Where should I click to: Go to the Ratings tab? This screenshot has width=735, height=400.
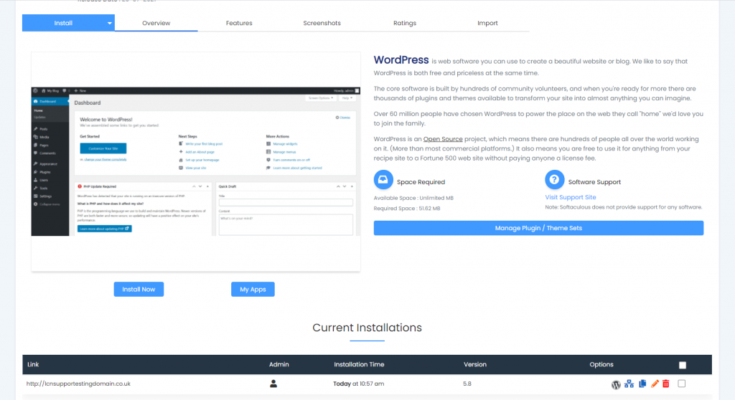pos(405,23)
